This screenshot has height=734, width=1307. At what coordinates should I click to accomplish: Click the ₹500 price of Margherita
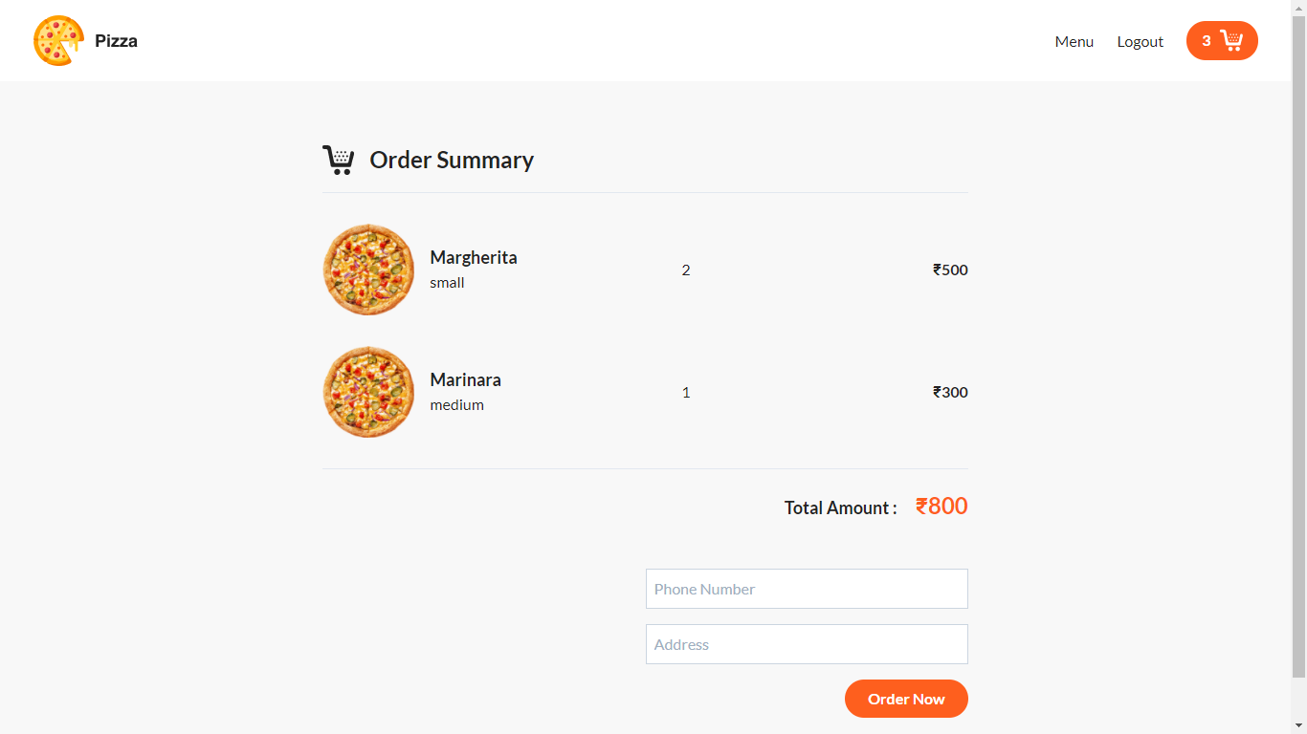950,270
